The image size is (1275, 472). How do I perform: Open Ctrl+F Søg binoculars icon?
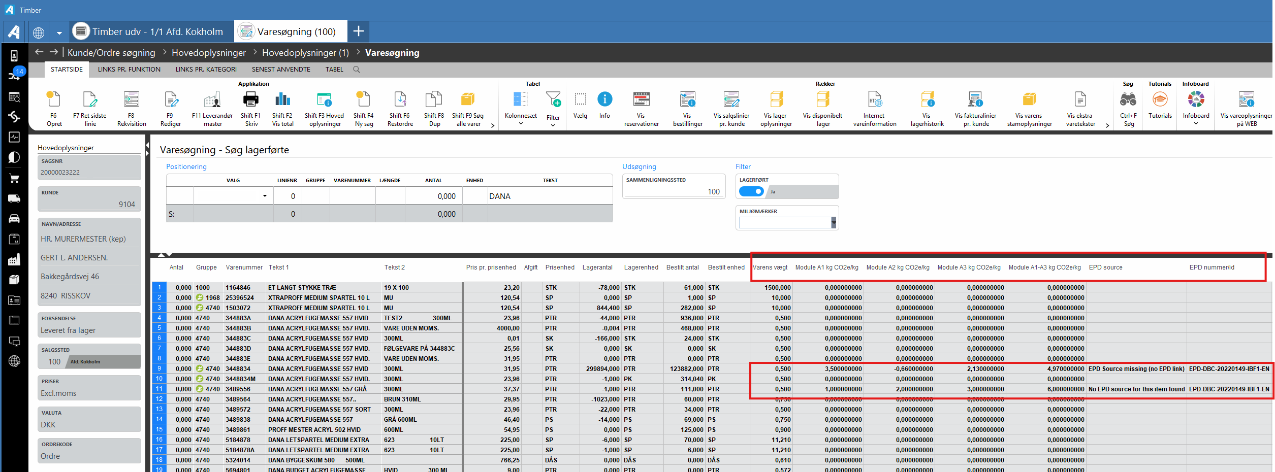pos(1128,99)
